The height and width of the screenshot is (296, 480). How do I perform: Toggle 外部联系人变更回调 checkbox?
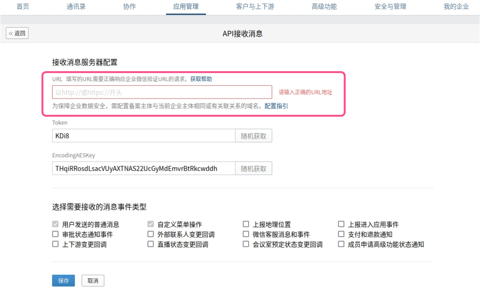[151, 234]
